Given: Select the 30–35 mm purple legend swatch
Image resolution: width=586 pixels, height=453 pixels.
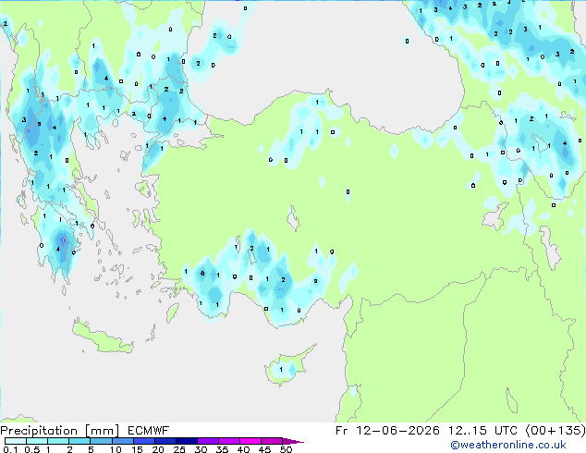Looking at the screenshot, I should [207, 441].
